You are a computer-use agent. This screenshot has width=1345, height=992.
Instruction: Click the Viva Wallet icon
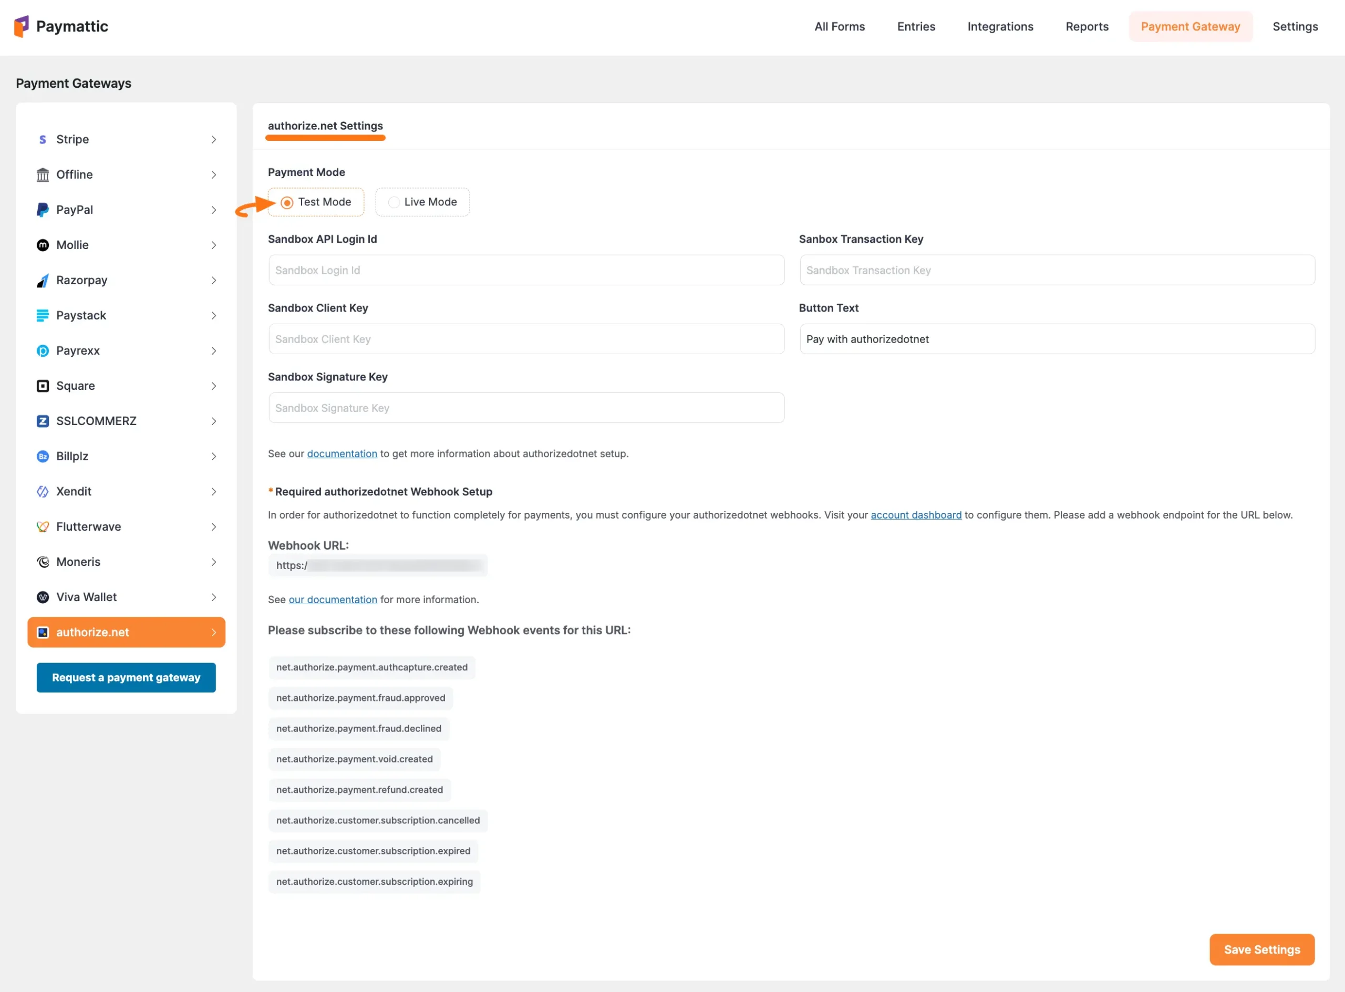[x=42, y=597]
